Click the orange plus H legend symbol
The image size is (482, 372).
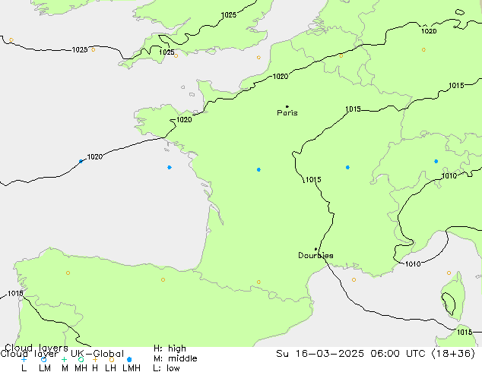pyautogui.click(x=95, y=359)
